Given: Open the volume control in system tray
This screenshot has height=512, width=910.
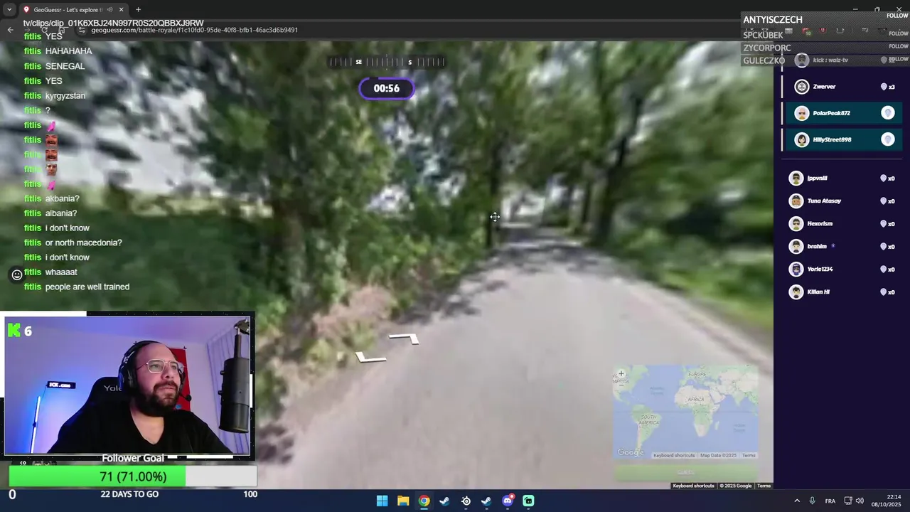Looking at the screenshot, I should (860, 501).
